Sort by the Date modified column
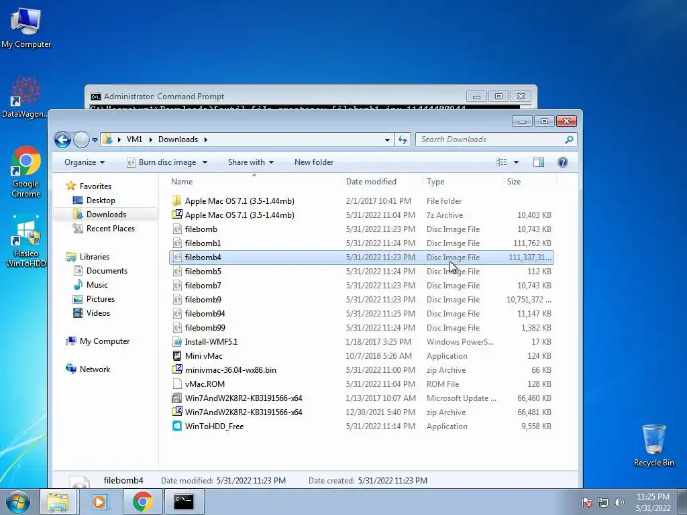The image size is (687, 515). [382, 182]
